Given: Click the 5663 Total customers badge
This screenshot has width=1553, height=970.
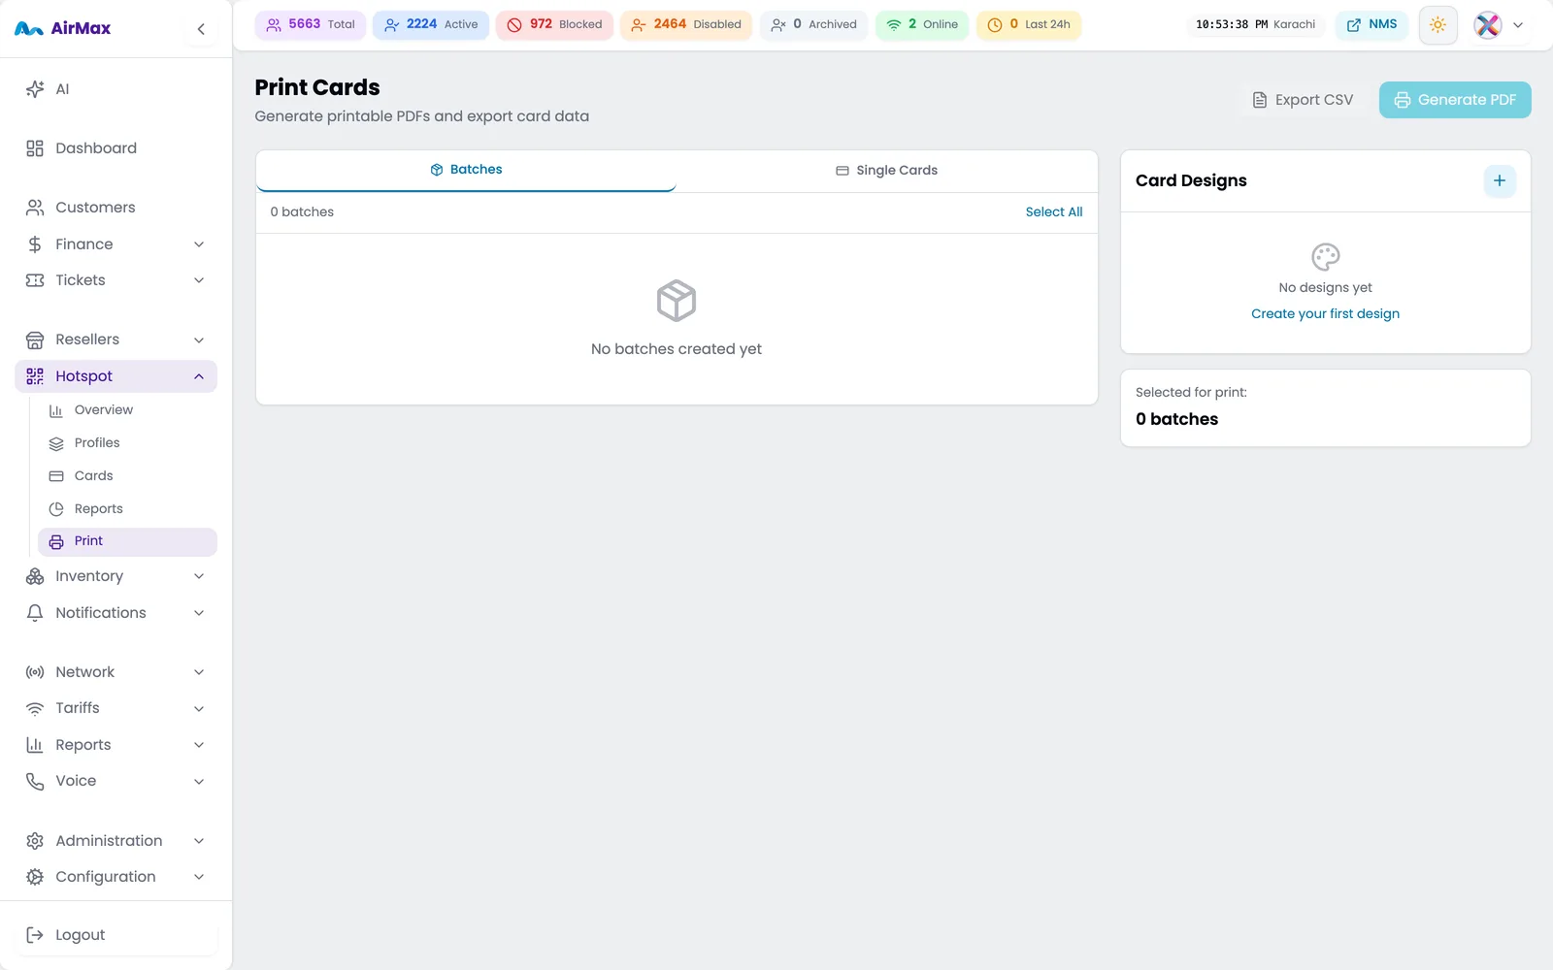Looking at the screenshot, I should (x=310, y=25).
